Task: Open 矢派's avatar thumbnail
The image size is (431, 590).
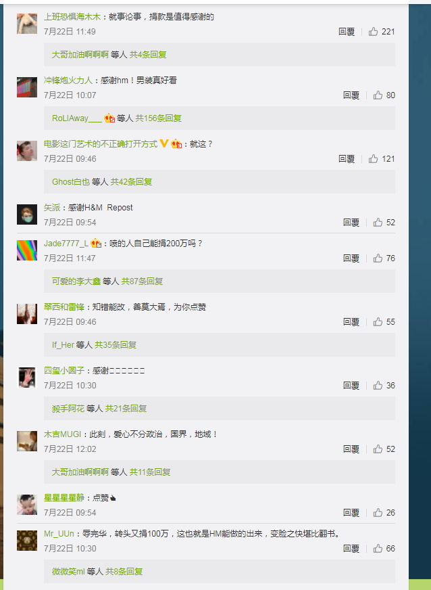Action: [x=27, y=214]
